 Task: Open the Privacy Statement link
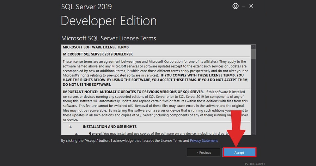point(204,140)
